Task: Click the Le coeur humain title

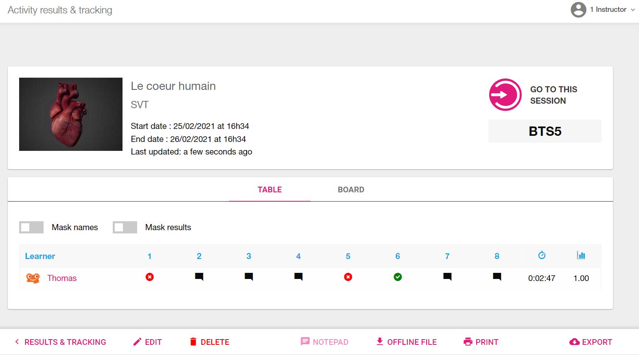Action: [x=173, y=86]
